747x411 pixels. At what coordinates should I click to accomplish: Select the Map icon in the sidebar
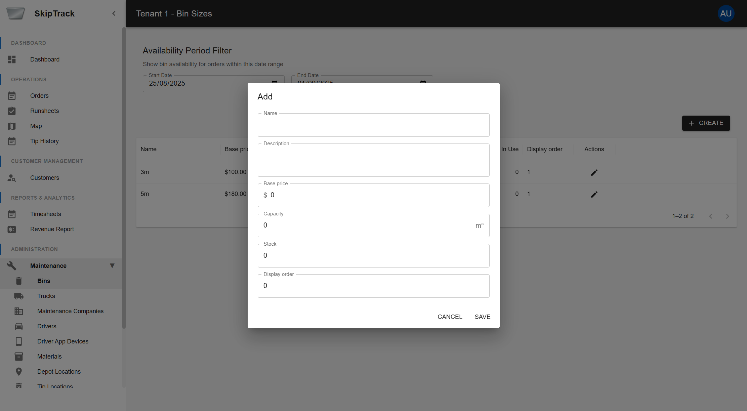pyautogui.click(x=12, y=126)
